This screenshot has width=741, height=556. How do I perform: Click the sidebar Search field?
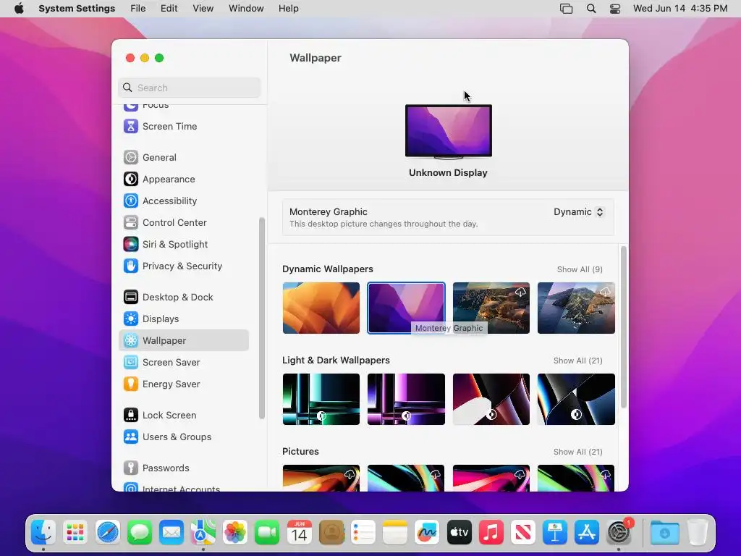tap(189, 88)
